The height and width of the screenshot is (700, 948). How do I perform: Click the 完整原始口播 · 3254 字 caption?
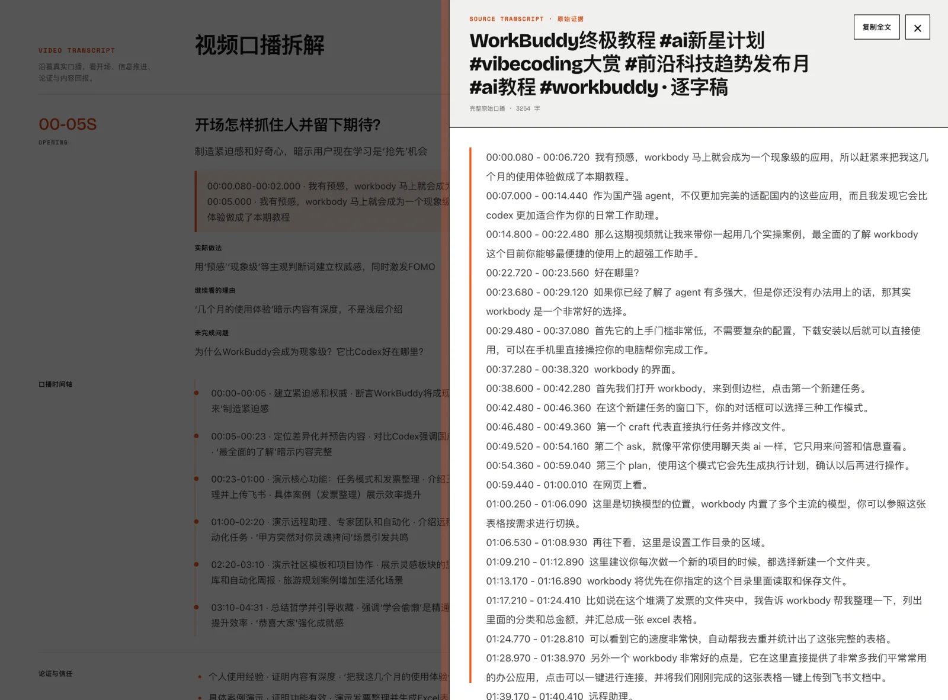(505, 108)
